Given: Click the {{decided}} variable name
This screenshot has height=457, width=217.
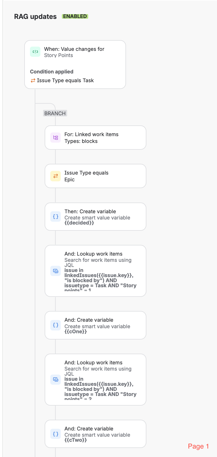Looking at the screenshot, I should (79, 223).
